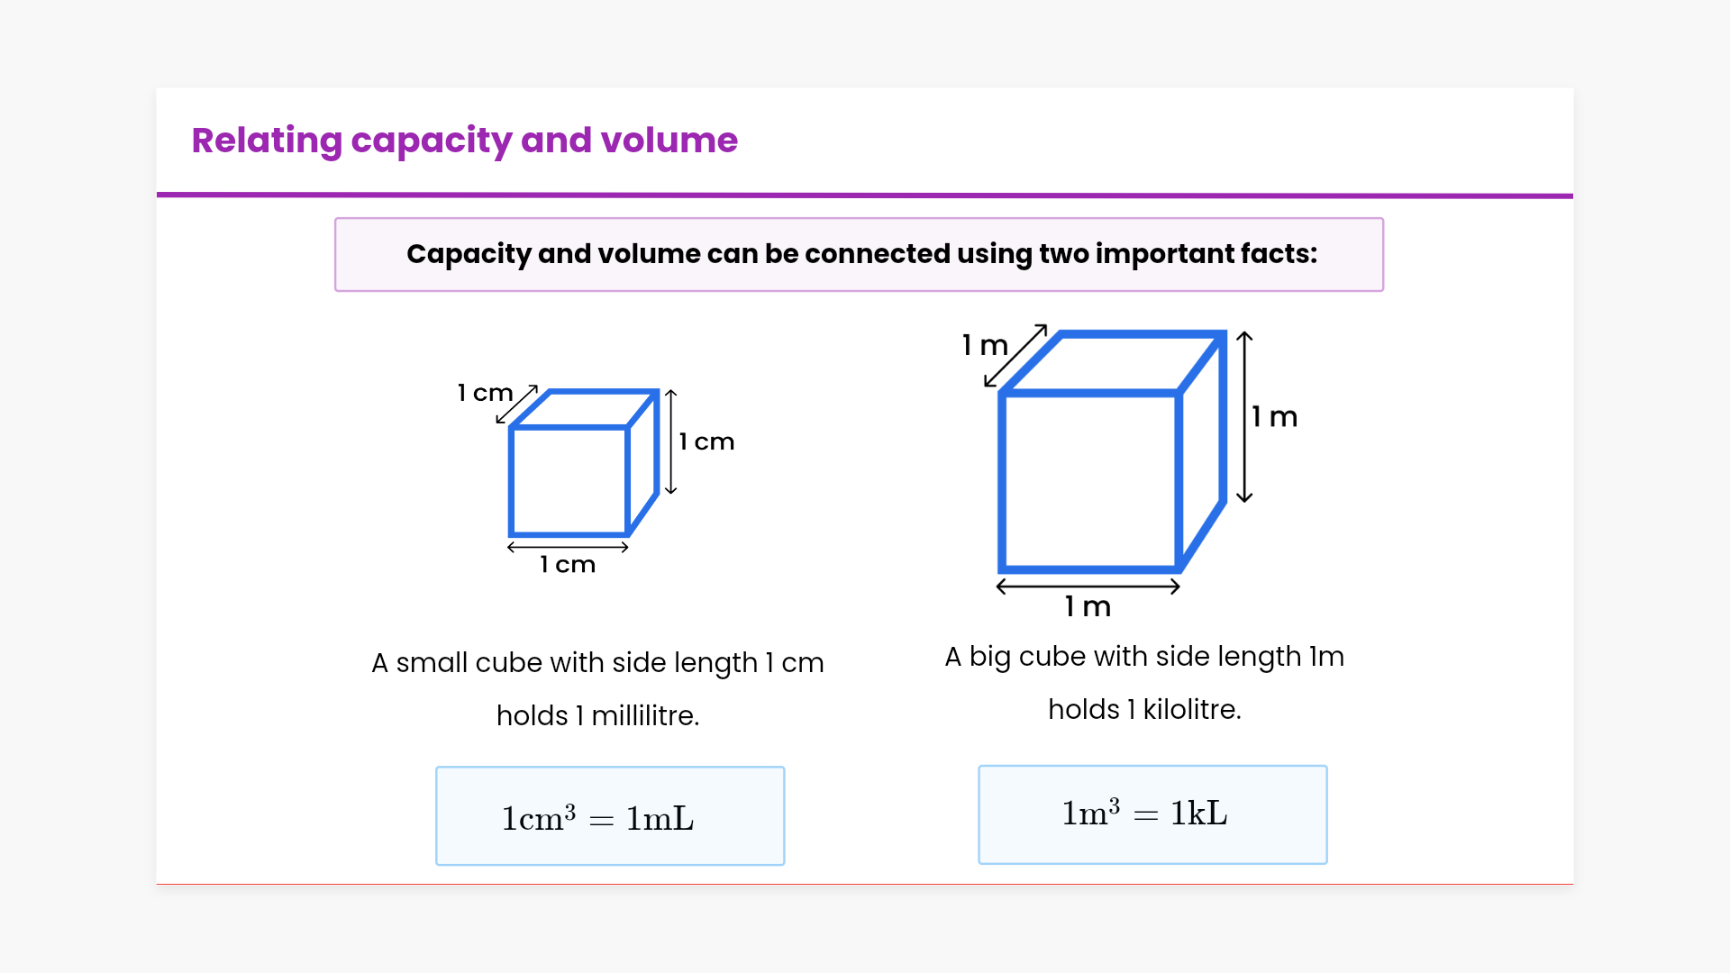Click the horizontal width arrow under the big cube

point(1088,587)
